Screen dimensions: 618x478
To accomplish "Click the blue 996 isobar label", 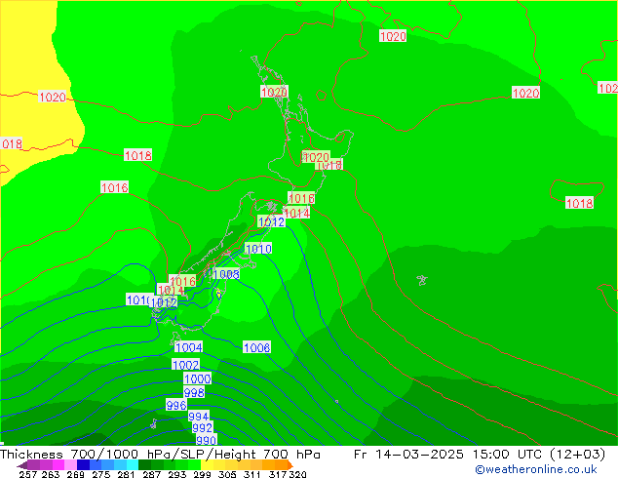I will (176, 405).
